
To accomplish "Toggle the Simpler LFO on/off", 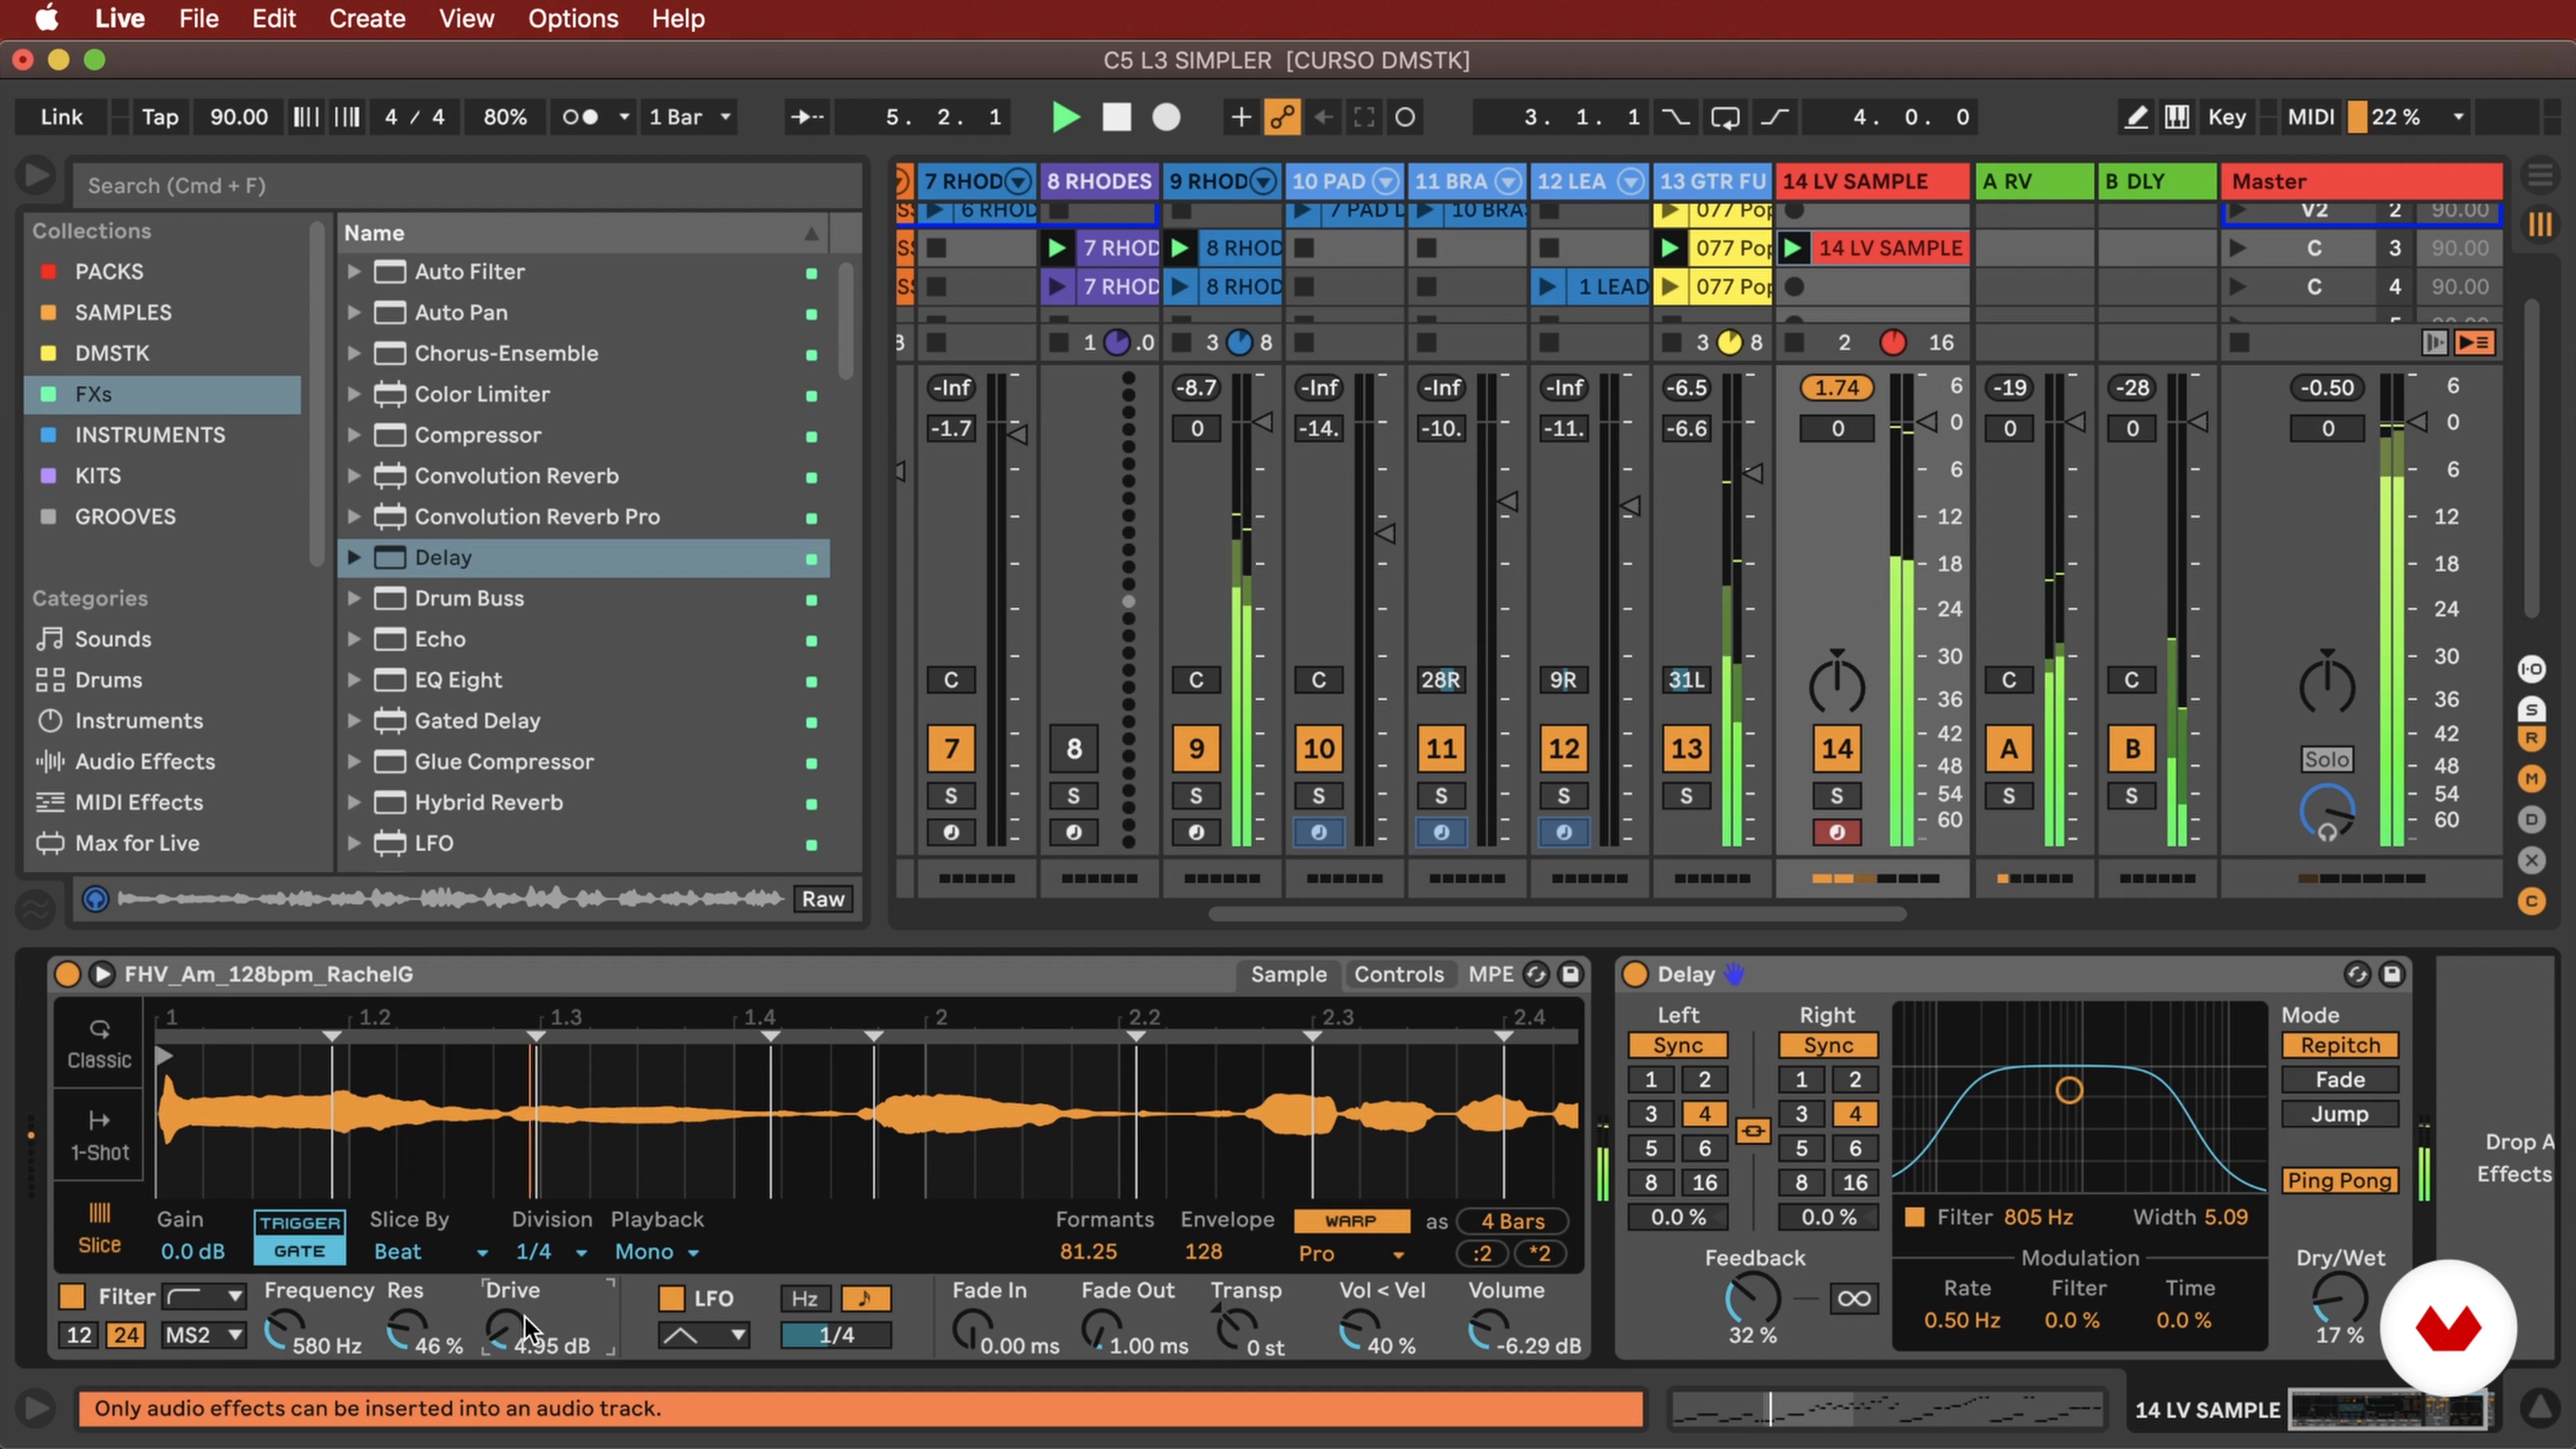I will point(671,1299).
